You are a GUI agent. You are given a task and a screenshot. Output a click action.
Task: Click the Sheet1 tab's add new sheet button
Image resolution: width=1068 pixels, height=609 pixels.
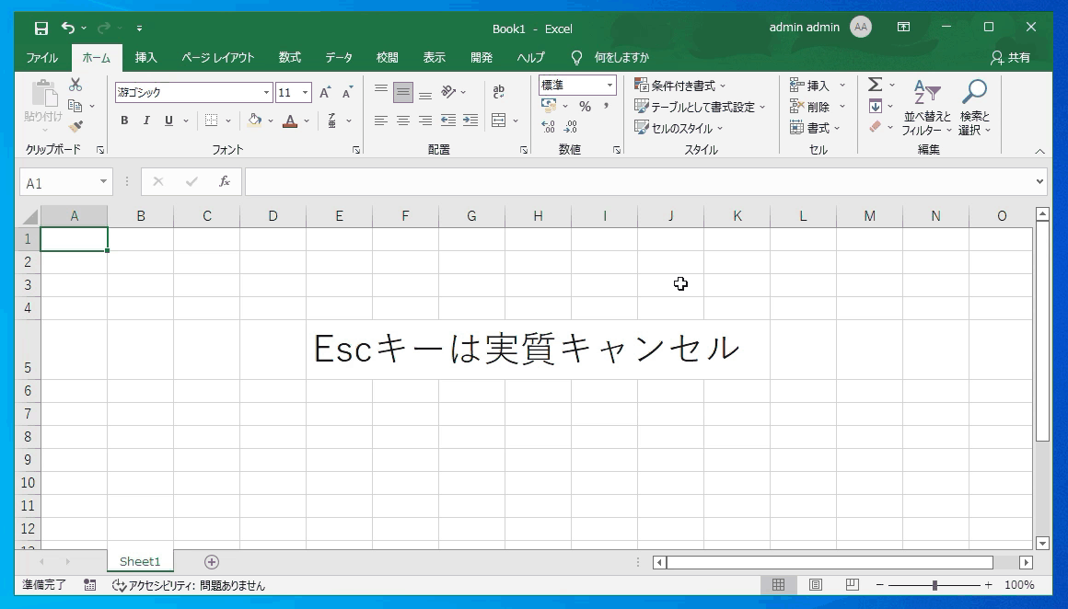(213, 561)
